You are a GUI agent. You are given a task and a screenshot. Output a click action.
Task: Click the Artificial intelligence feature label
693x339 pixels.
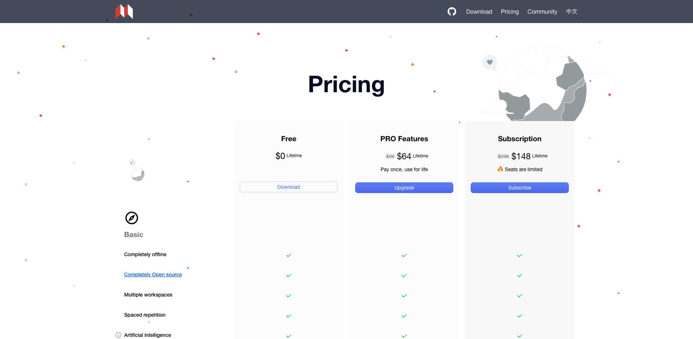coord(148,335)
